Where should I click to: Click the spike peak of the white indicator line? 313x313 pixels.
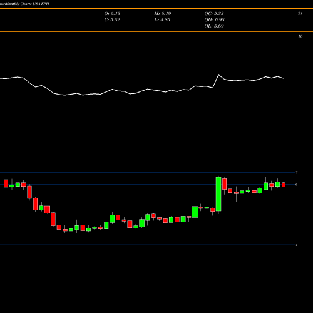[218, 75]
